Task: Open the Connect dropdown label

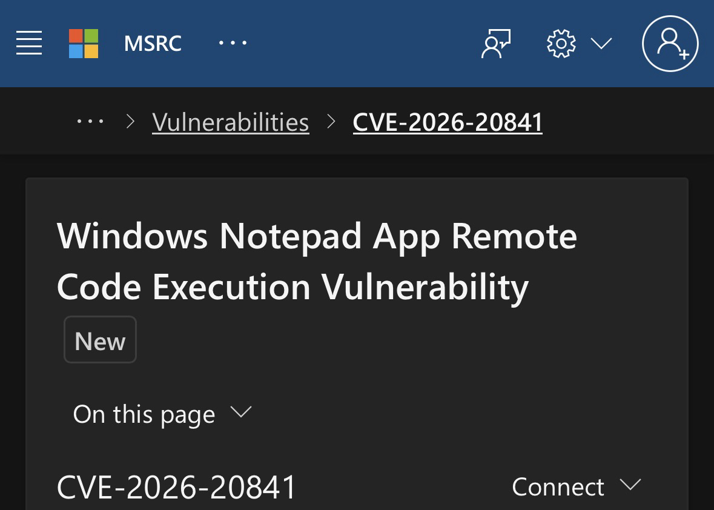Action: pos(558,486)
